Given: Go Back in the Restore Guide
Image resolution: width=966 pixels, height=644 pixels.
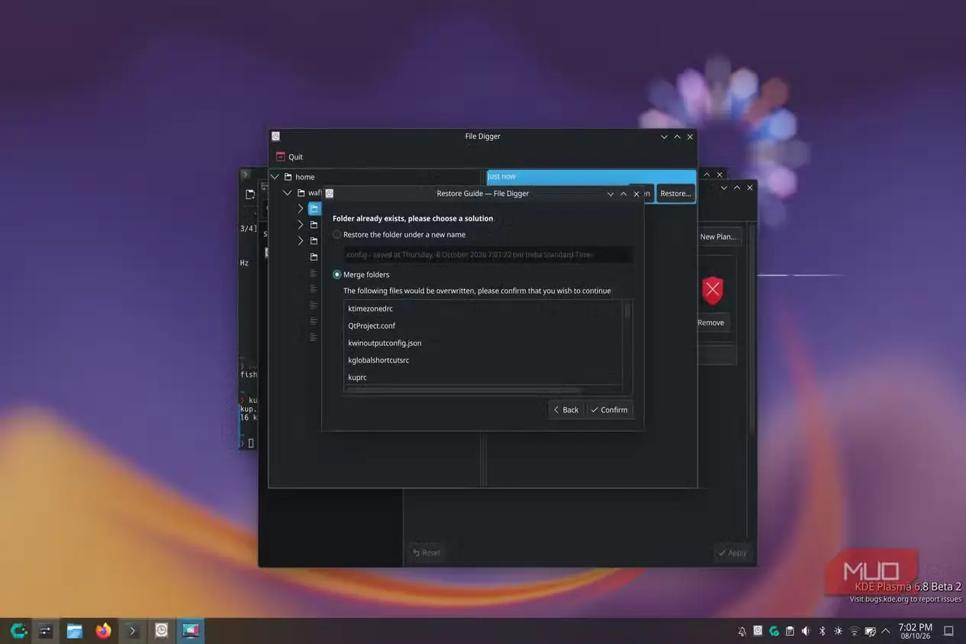Looking at the screenshot, I should tap(566, 410).
